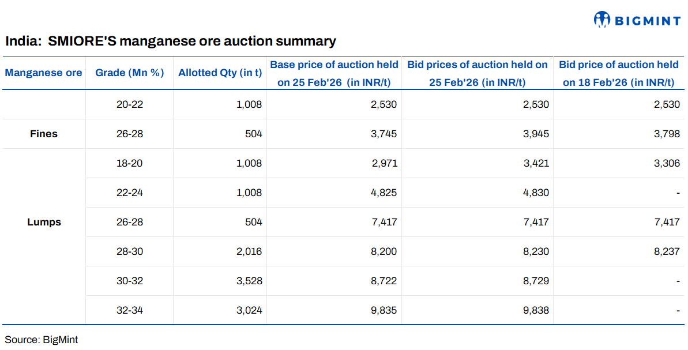Screen dimensions: 688x350
Task: Click the 32-34 grade cell
Action: 130,310
